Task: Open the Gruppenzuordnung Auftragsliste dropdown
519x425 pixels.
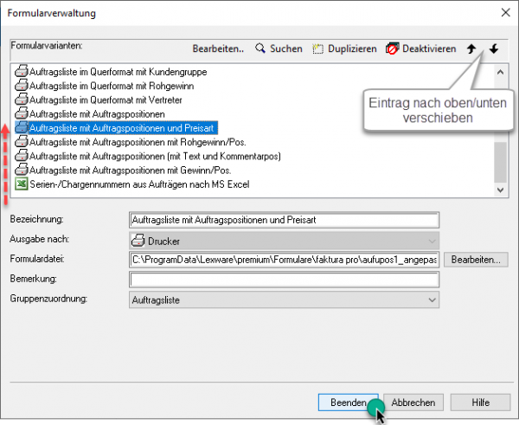Action: coord(284,299)
